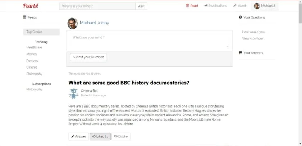
Task: Toggle Dislike on the BBC question
Action: click(121, 136)
